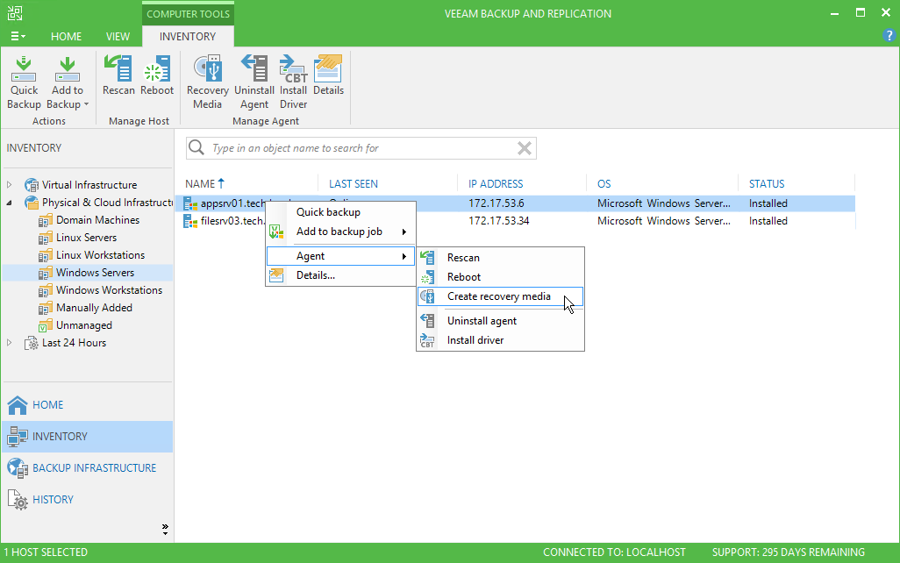
Task: Open Add to backup job submenu
Action: [341, 232]
